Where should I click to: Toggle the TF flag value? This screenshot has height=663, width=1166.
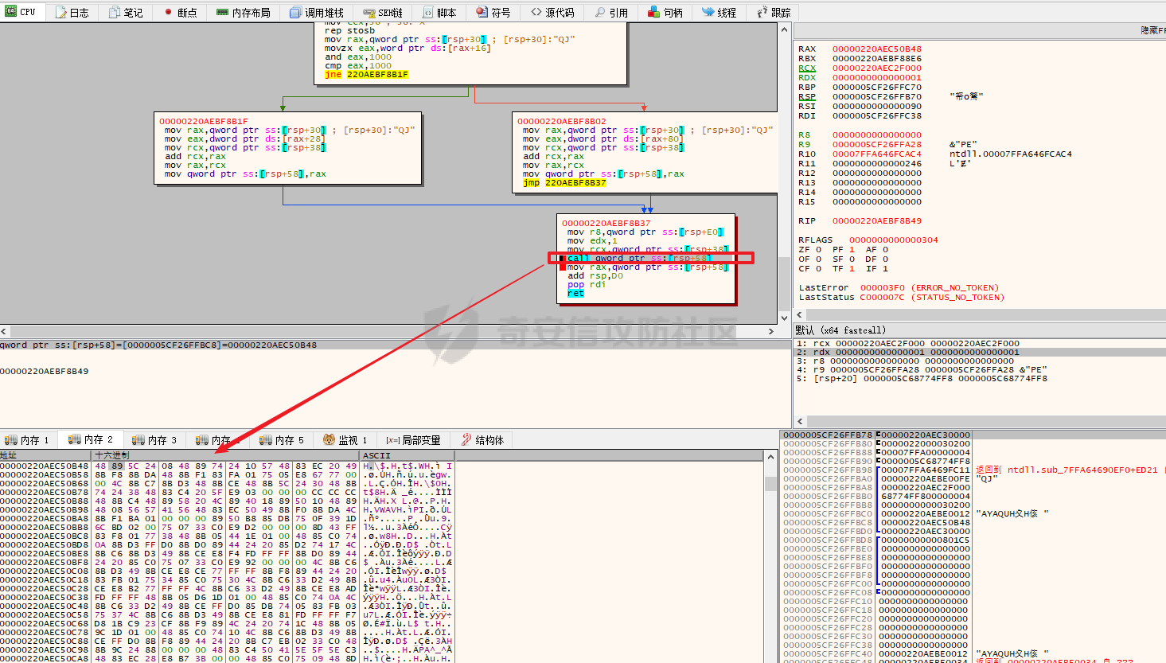[852, 269]
